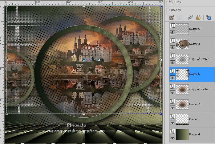215x144 pixels.
Task: Click the 'Raster 3' layer name
Action: (x=194, y=44)
